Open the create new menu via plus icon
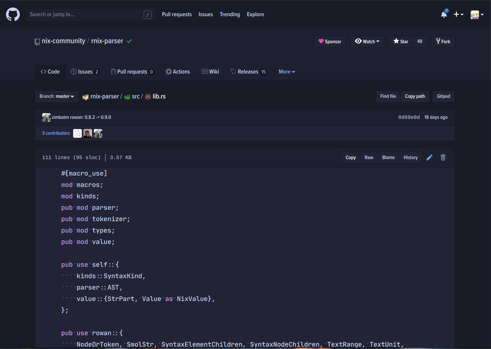The width and height of the screenshot is (491, 349). click(458, 14)
